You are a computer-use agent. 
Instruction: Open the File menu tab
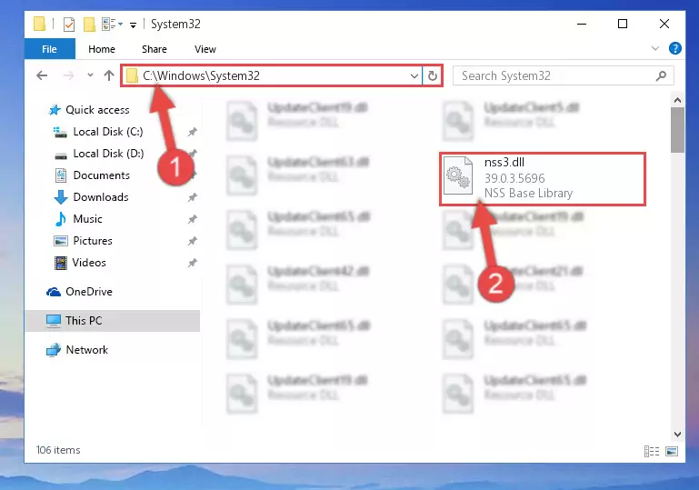tap(49, 49)
